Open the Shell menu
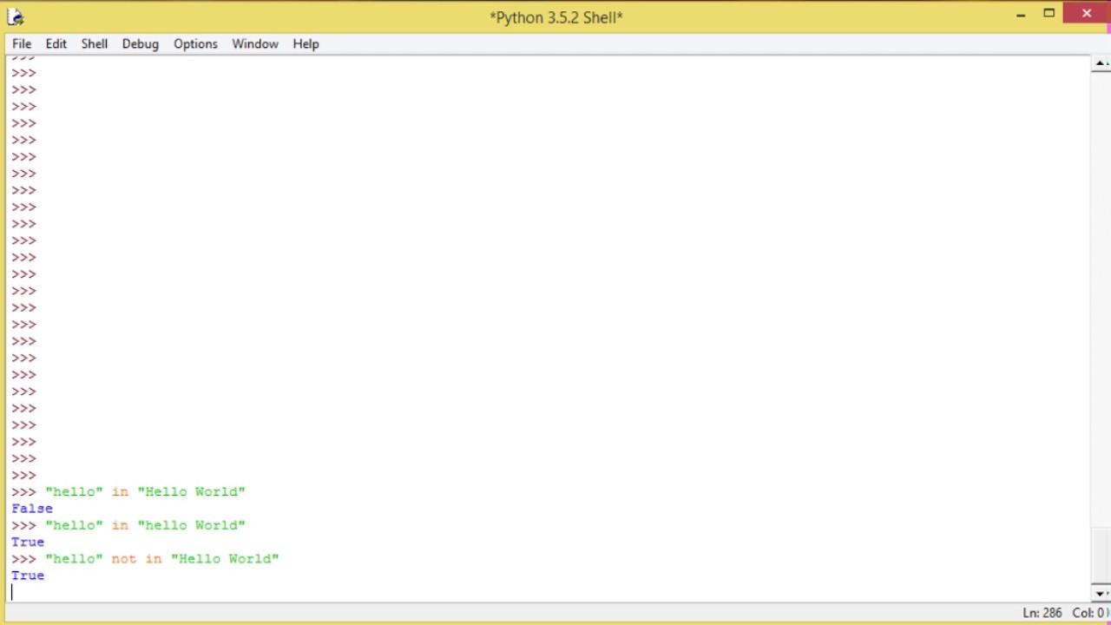 95,43
